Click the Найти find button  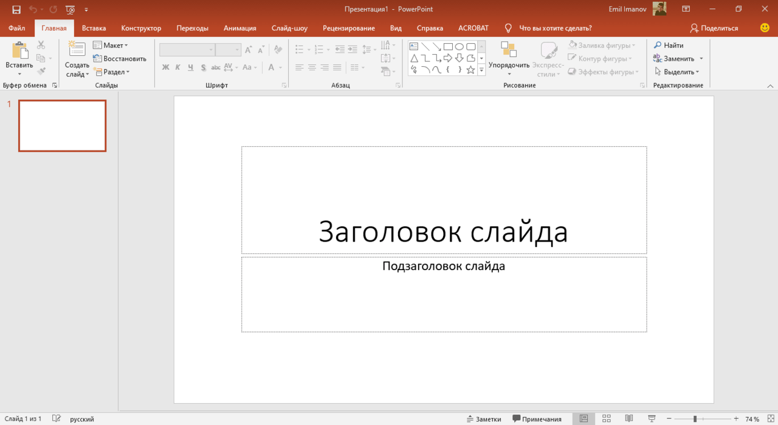[669, 46]
